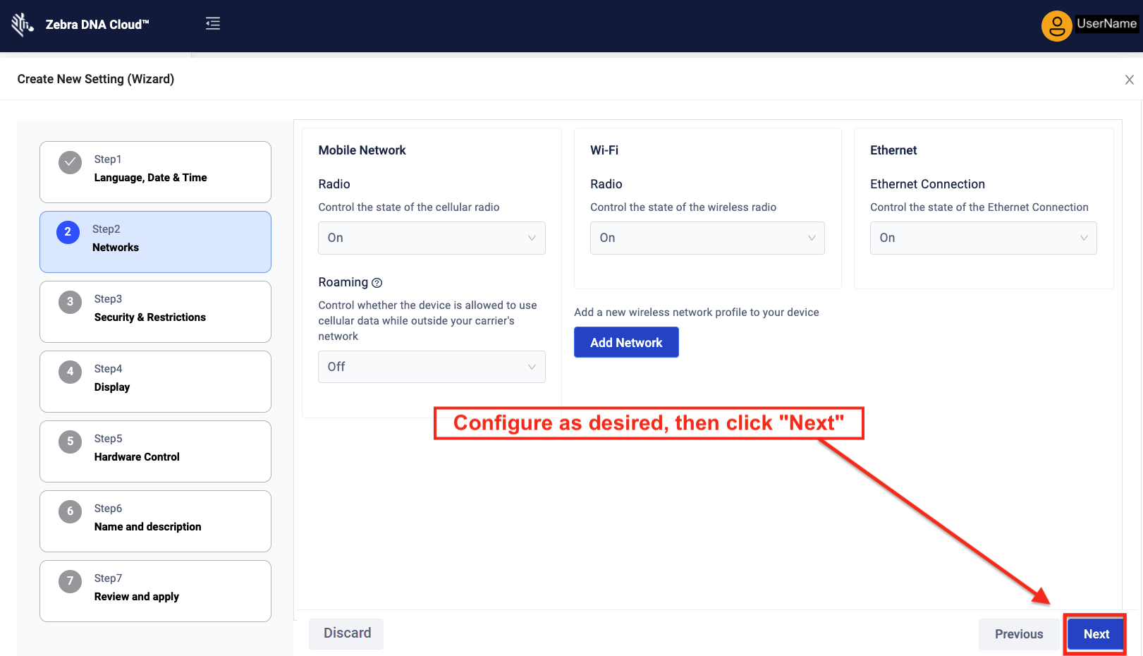Click the Previous button
Screen dimensions: 1143x656
(x=1018, y=634)
